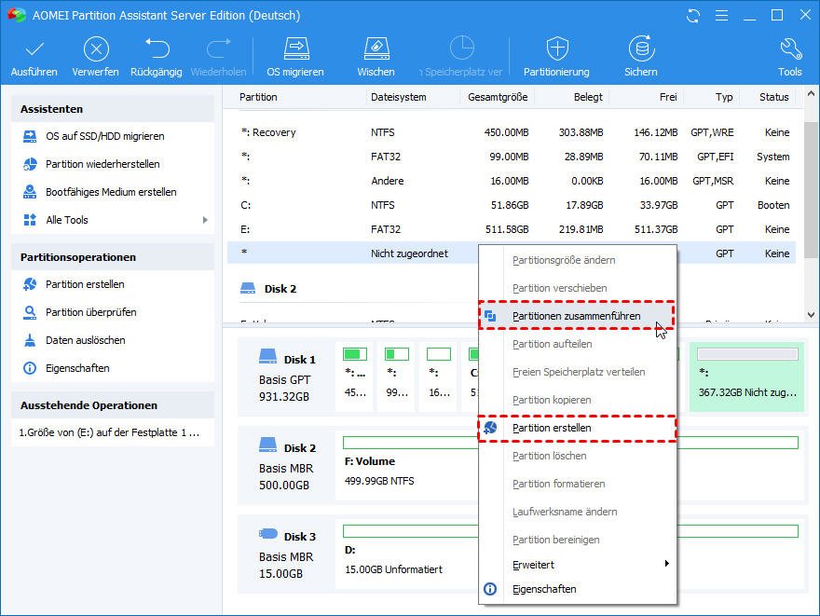Click the Disk 2 header in partition list

(280, 289)
